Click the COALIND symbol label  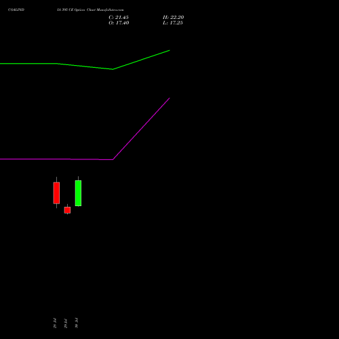tap(16, 9)
